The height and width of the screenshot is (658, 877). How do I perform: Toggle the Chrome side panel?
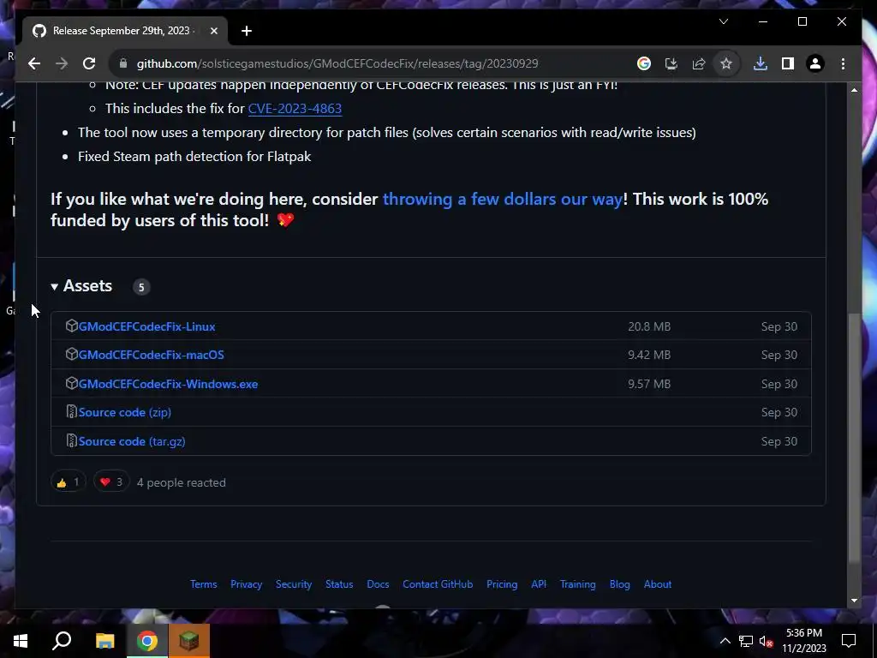tap(788, 63)
